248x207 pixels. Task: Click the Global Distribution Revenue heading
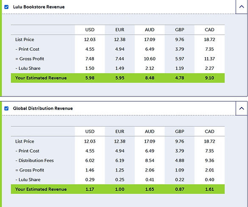(43, 108)
